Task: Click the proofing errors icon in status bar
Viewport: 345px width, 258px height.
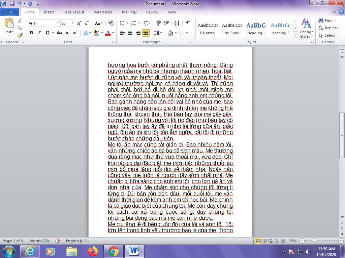Action: click(58, 241)
